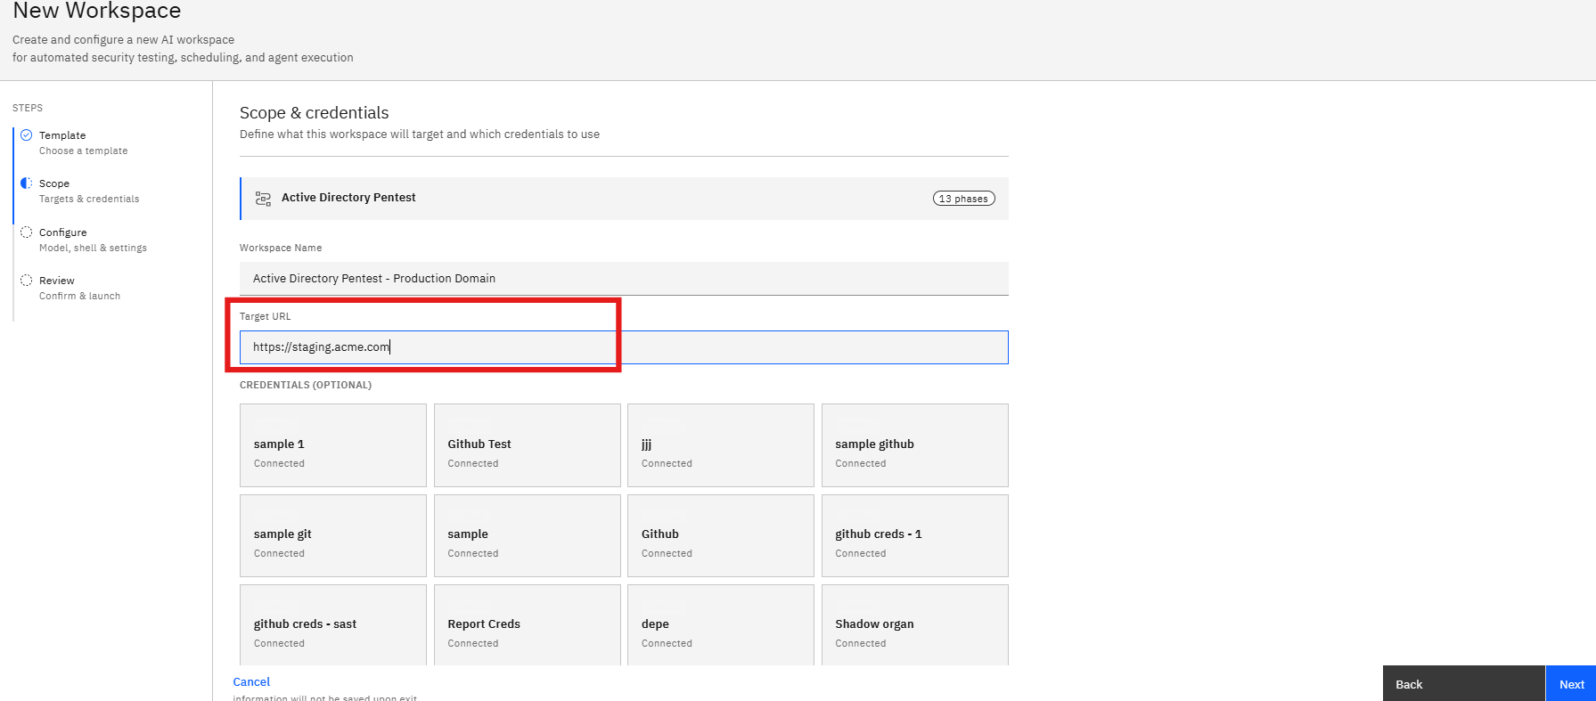Click the Configure step dashed circle icon

(x=27, y=232)
